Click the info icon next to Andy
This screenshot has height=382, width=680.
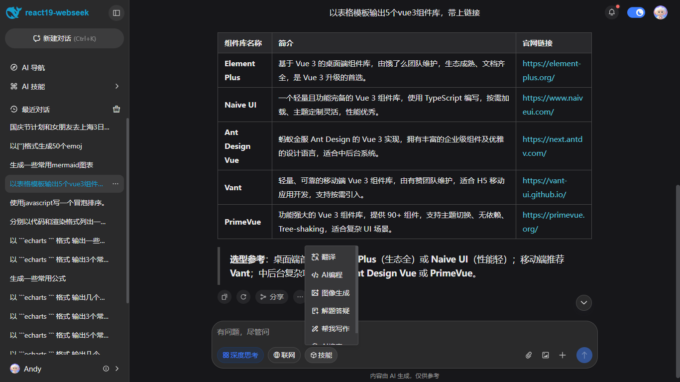[106, 369]
